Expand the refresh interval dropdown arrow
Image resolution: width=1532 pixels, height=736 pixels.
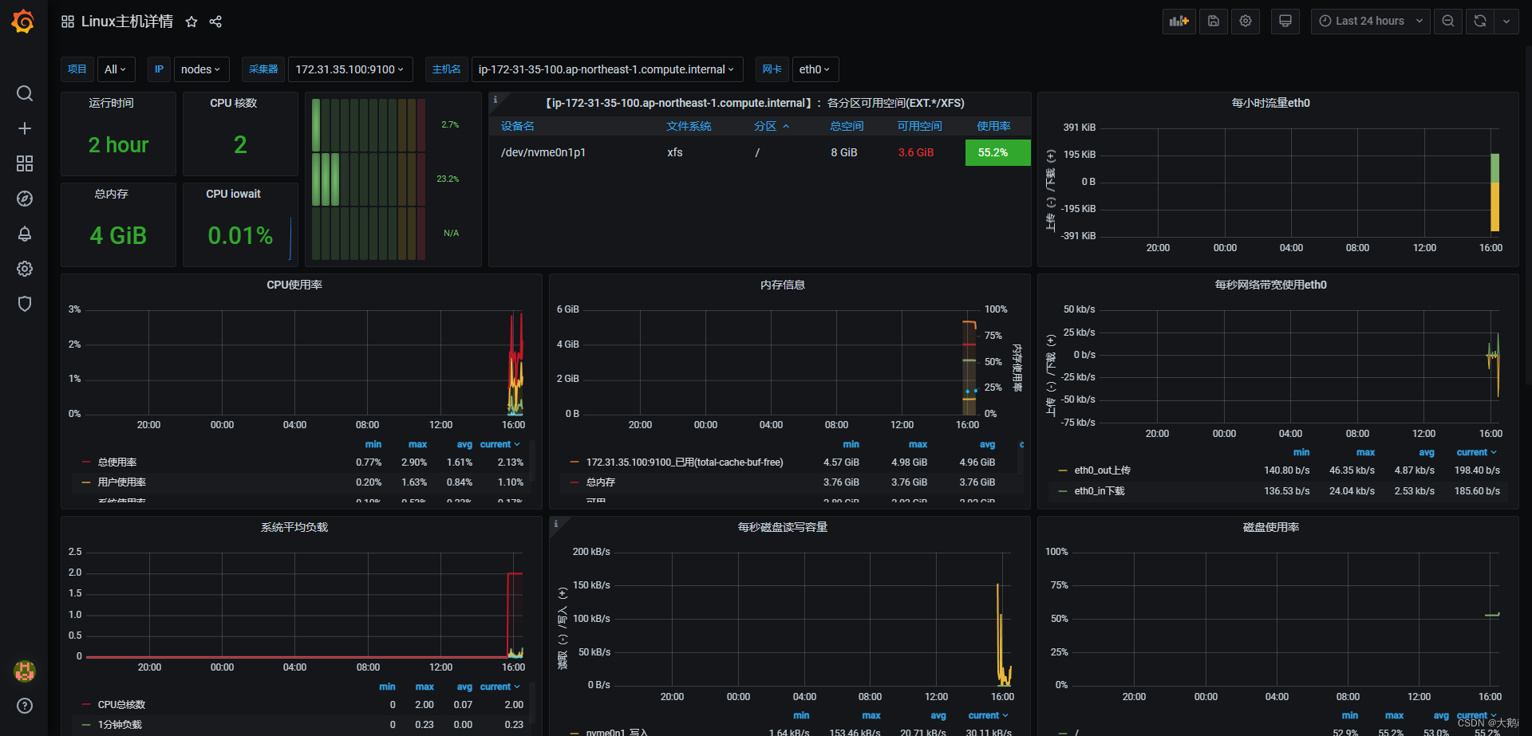pyautogui.click(x=1506, y=22)
